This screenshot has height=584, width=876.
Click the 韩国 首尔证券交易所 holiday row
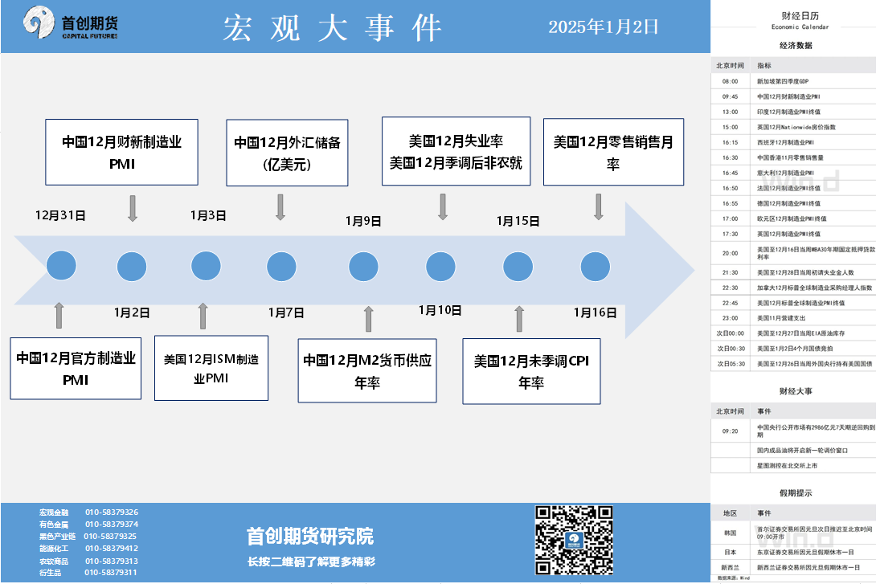pos(793,533)
